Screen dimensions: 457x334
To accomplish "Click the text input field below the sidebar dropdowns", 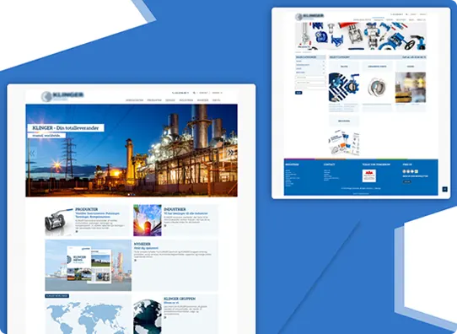I will click(310, 88).
